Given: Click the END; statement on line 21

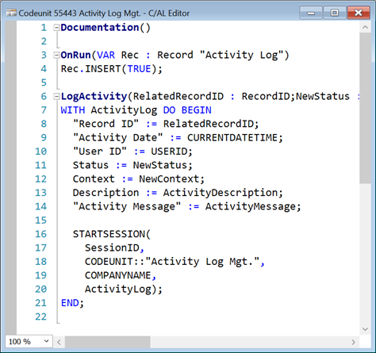Looking at the screenshot, I should [72, 303].
